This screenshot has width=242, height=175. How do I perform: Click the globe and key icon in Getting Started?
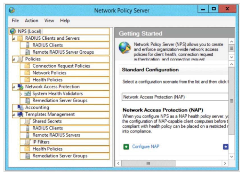[x=125, y=48]
